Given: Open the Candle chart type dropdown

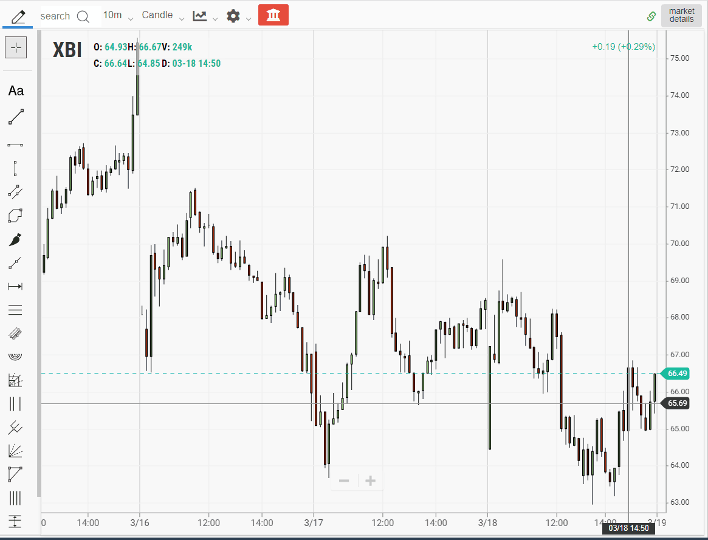Looking at the screenshot, I should click(x=163, y=15).
